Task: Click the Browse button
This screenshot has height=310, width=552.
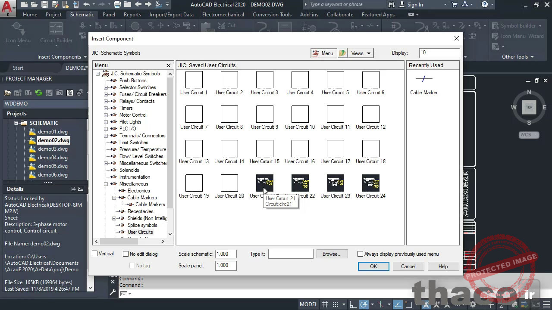Action: (x=332, y=254)
